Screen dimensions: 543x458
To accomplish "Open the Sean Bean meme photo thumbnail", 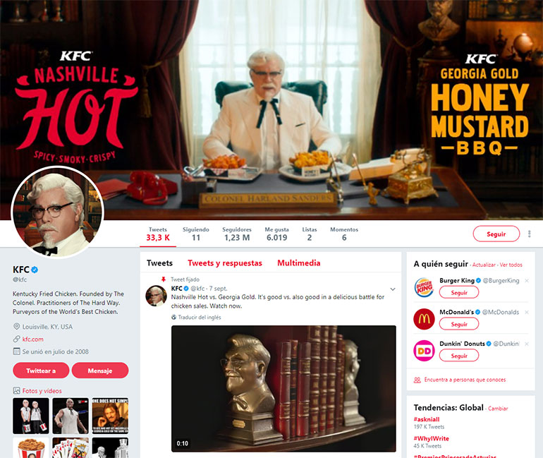I will (110, 416).
